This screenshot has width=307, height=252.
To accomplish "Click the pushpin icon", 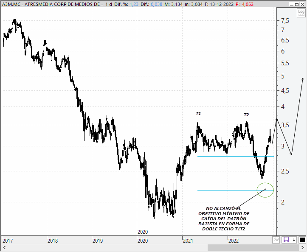I will click(x=294, y=240).
